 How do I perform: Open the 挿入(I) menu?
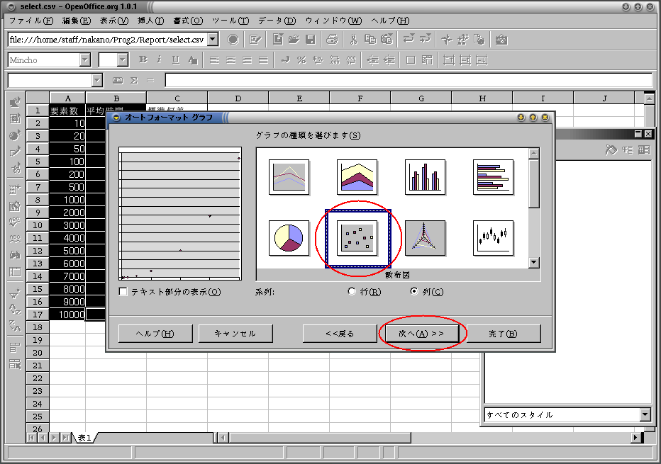point(150,21)
